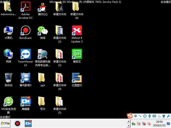Image resolution: width=171 pixels, height=128 pixels.
Task: Select the 回收站 Recycle Bin
Action: [x=8, y=78]
